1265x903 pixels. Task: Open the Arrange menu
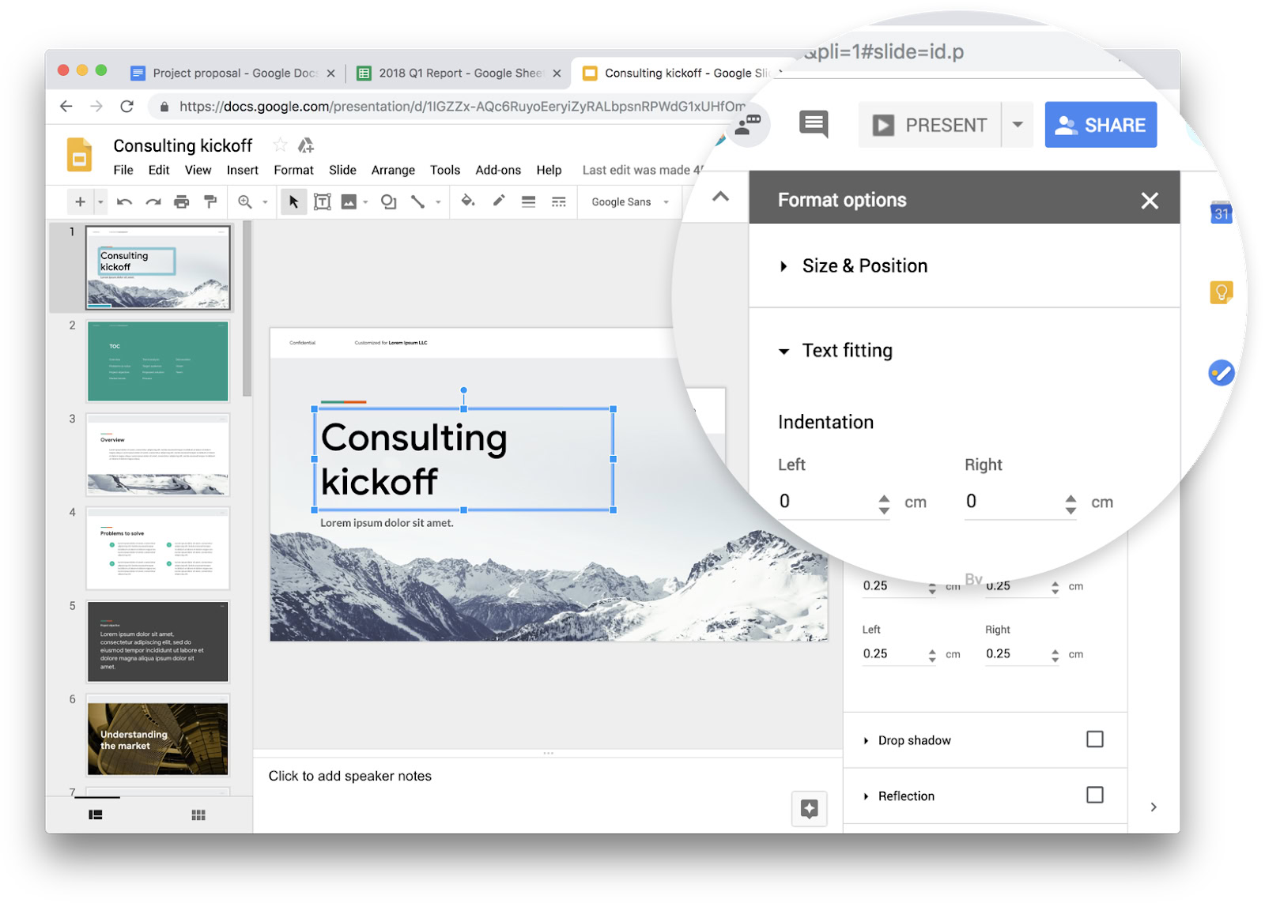393,170
